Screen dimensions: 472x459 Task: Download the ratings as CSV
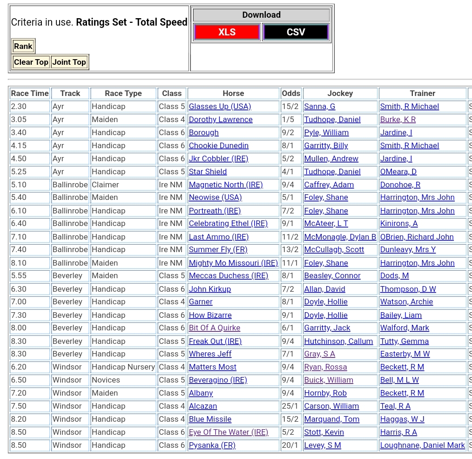pyautogui.click(x=296, y=32)
